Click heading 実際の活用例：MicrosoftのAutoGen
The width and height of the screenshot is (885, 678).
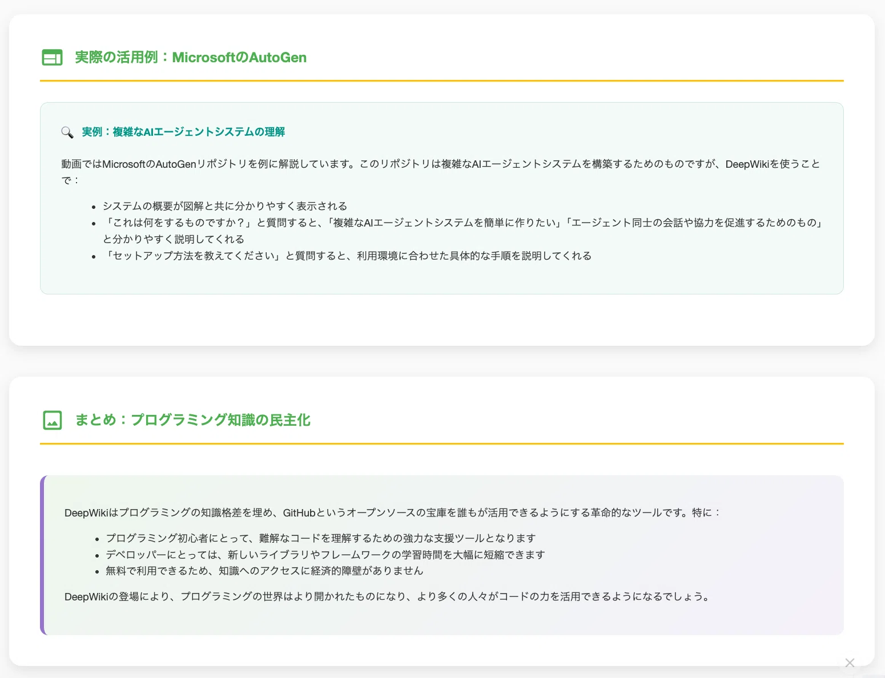click(191, 58)
